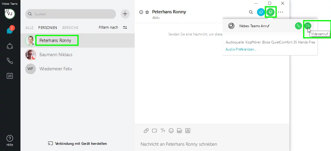
Task: Open the emoji picker smiley icon
Action: point(171,130)
